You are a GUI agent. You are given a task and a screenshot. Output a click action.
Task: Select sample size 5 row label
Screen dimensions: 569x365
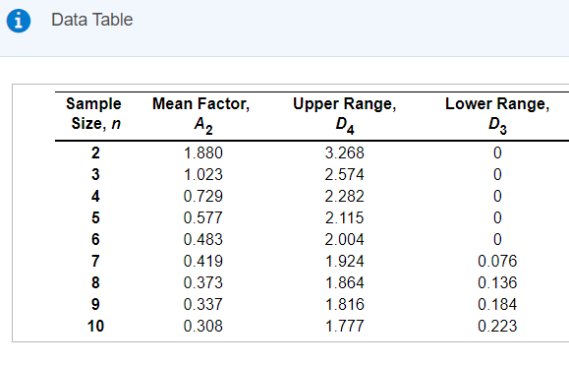point(95,217)
